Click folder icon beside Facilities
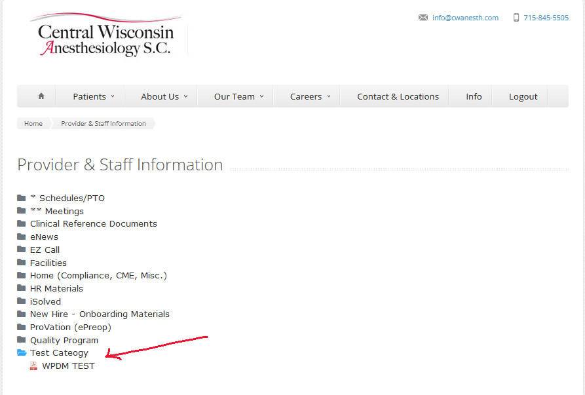585x395 pixels. (21, 262)
